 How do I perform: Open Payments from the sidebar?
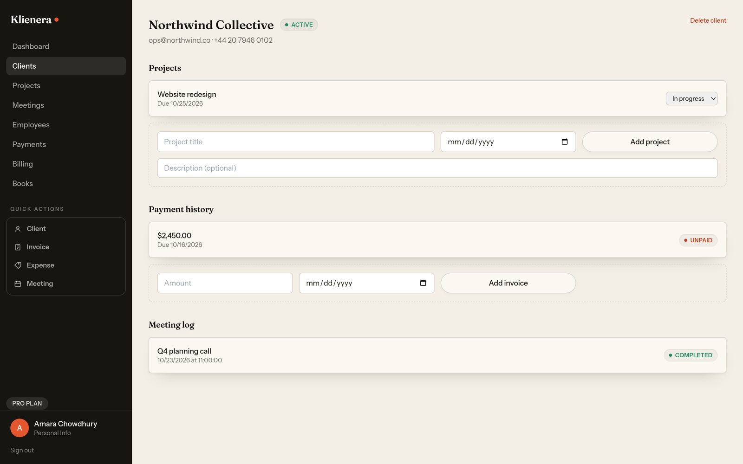[66, 144]
